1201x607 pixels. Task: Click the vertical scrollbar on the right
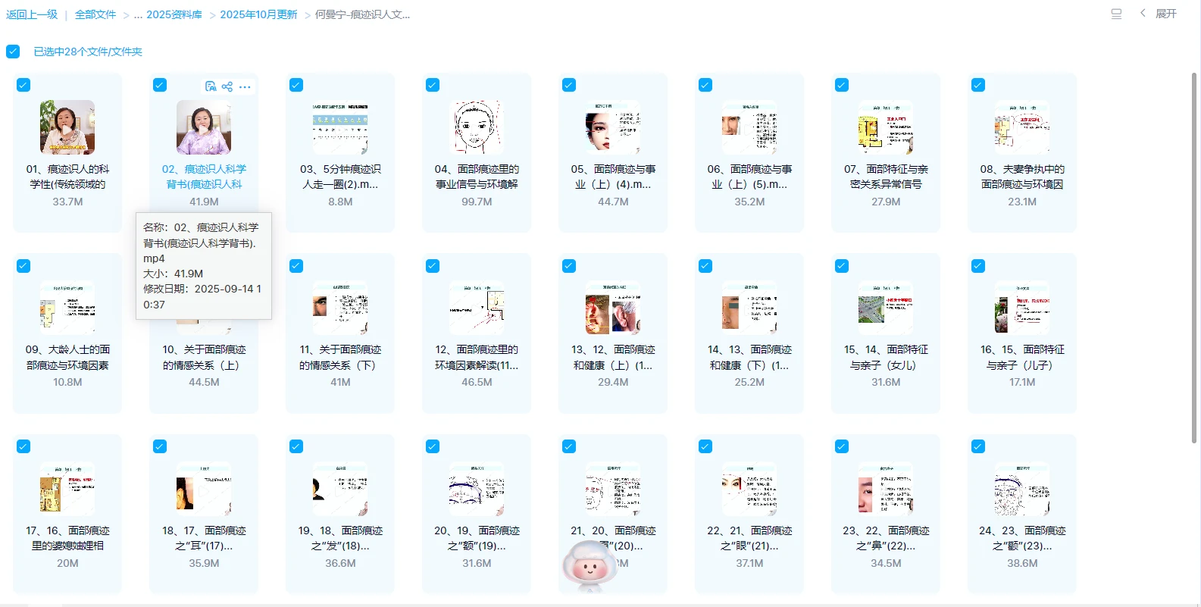pos(1194,258)
